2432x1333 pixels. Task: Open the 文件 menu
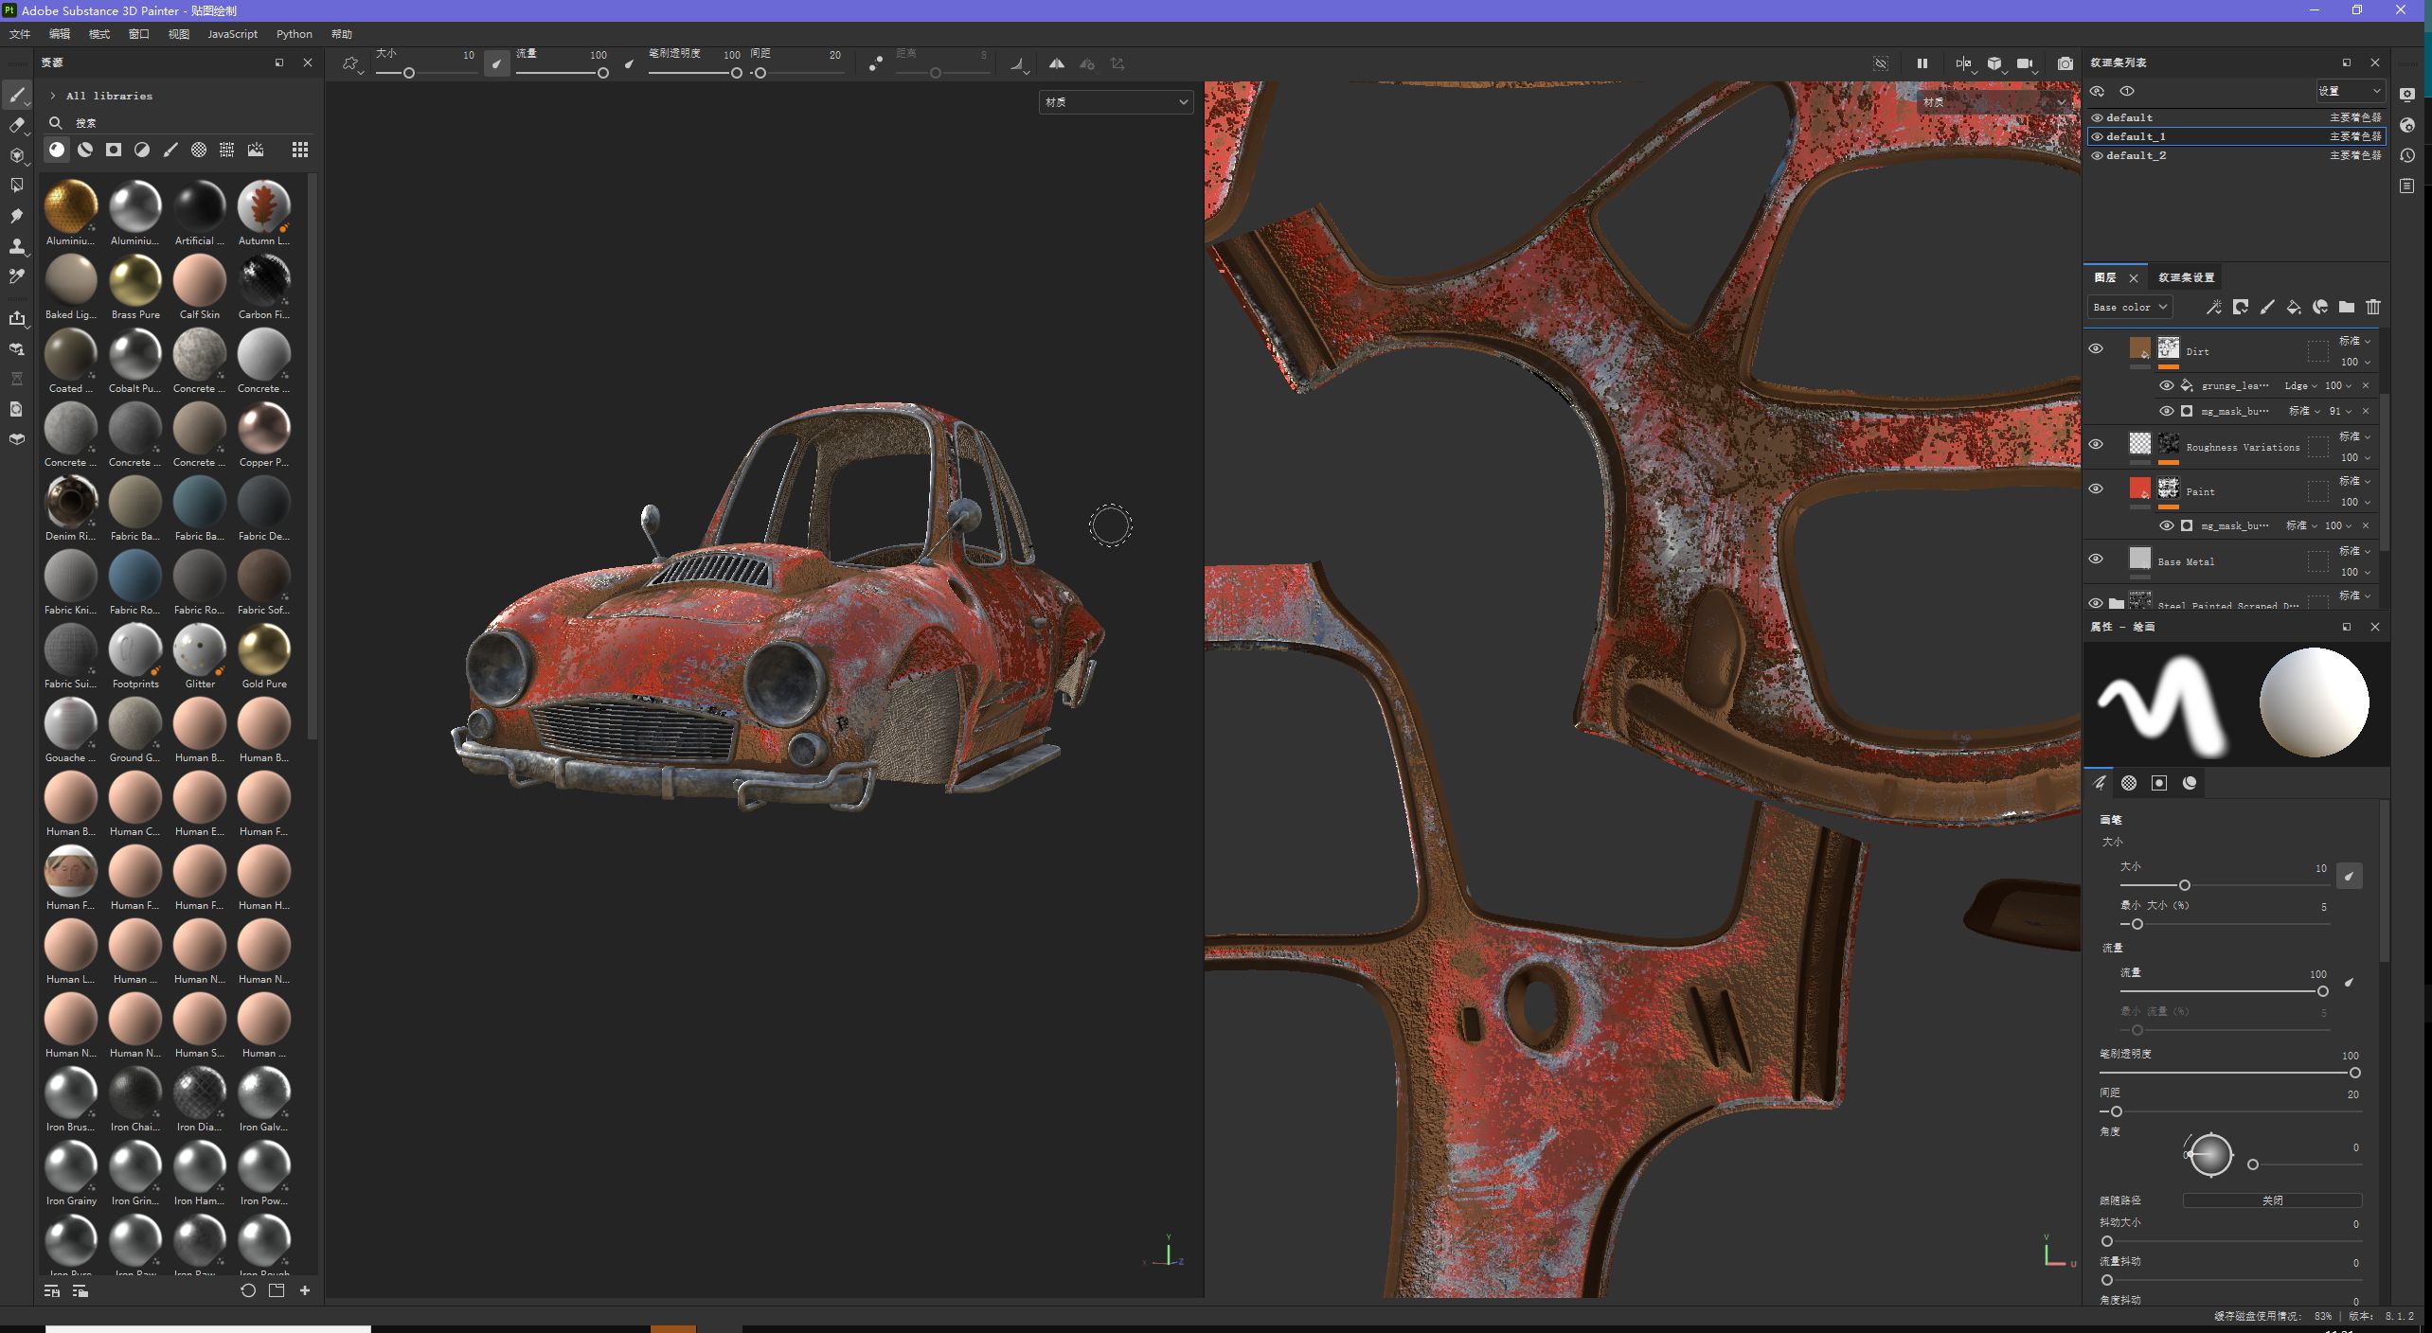[x=19, y=34]
